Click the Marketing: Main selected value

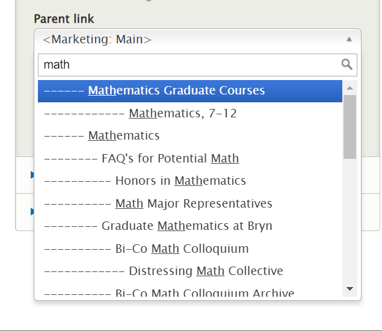[x=97, y=40]
